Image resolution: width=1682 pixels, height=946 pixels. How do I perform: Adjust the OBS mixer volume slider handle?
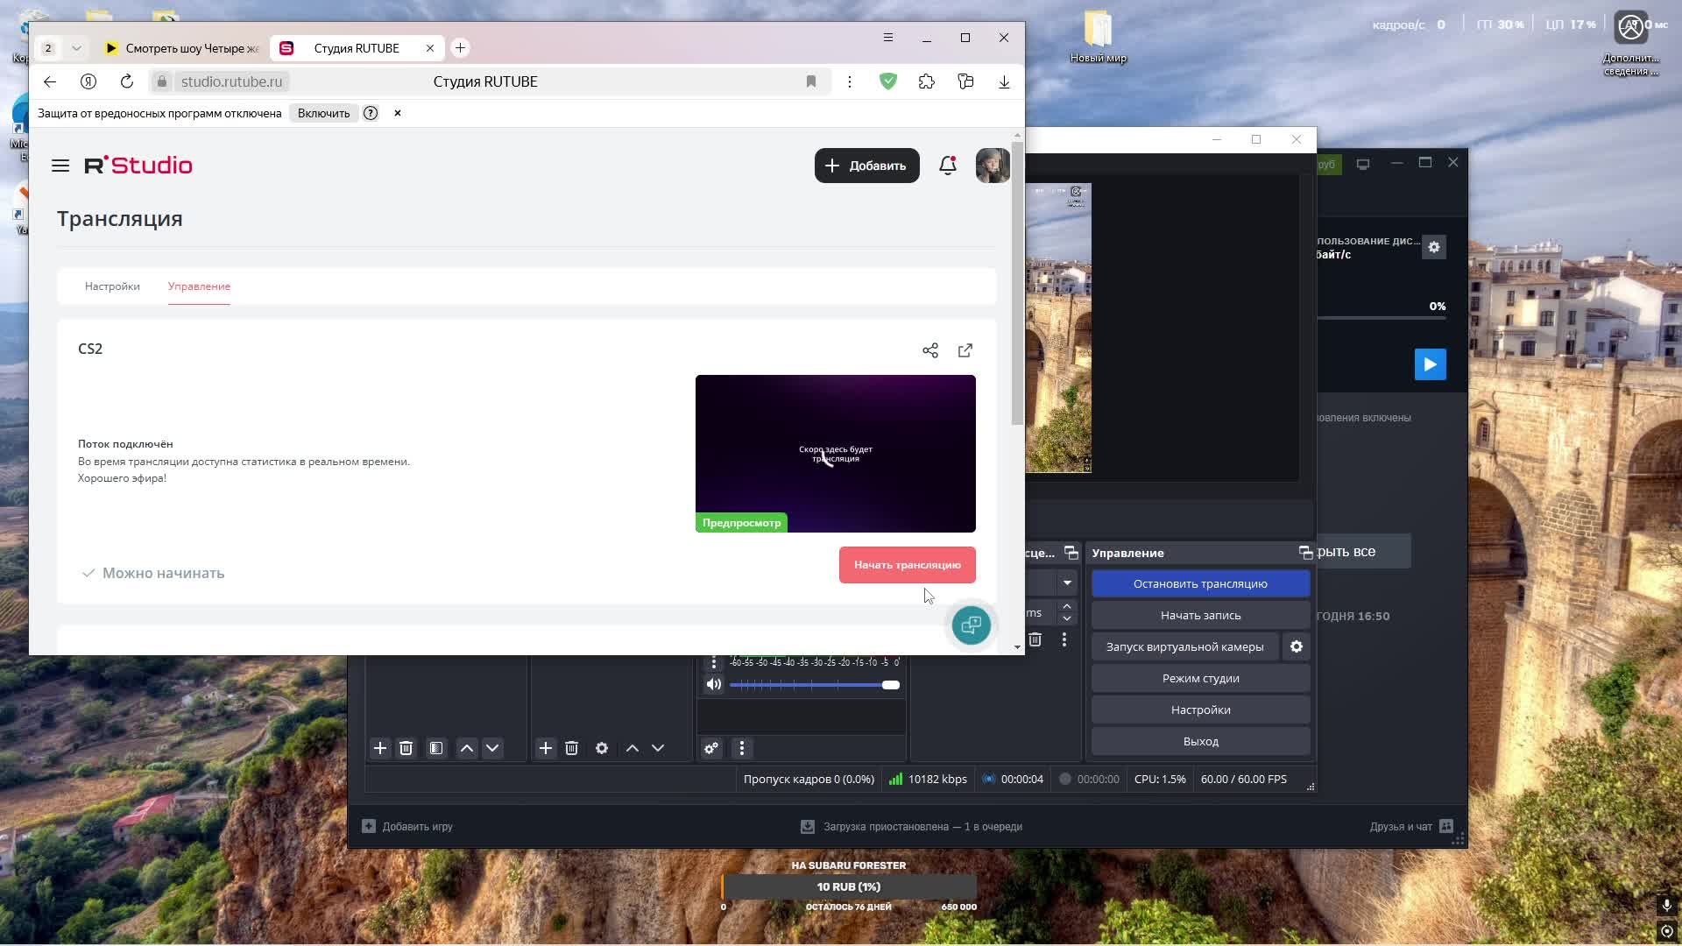click(x=891, y=685)
